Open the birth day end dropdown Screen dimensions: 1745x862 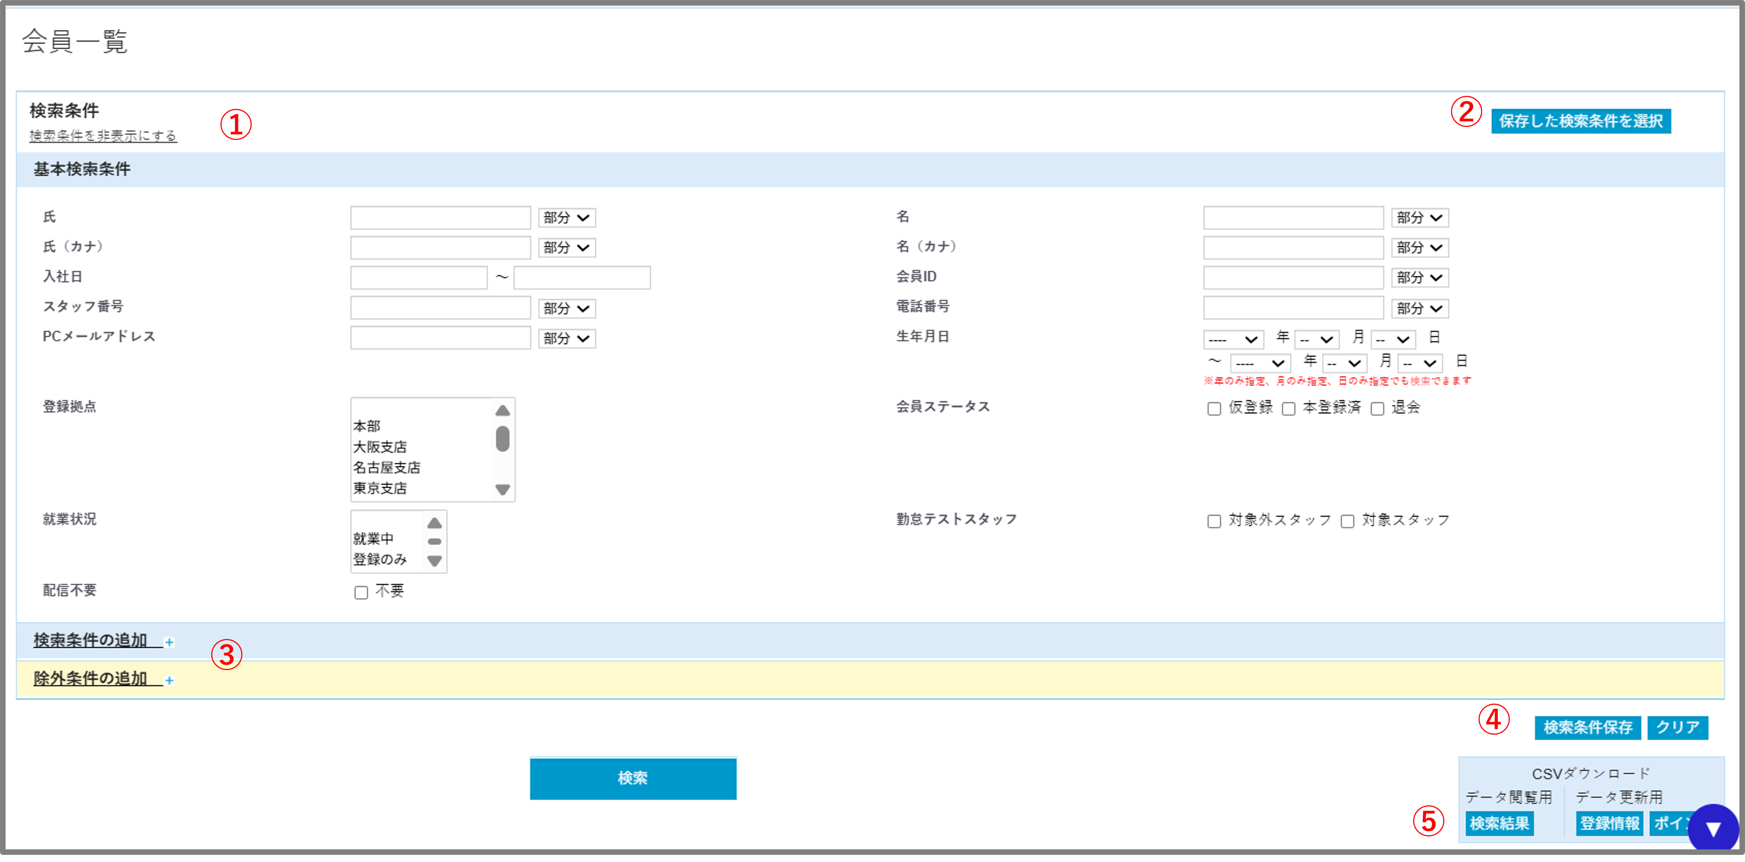click(1420, 363)
